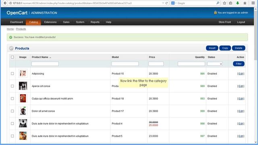Follow the Home breadcrumb link

[10, 29]
